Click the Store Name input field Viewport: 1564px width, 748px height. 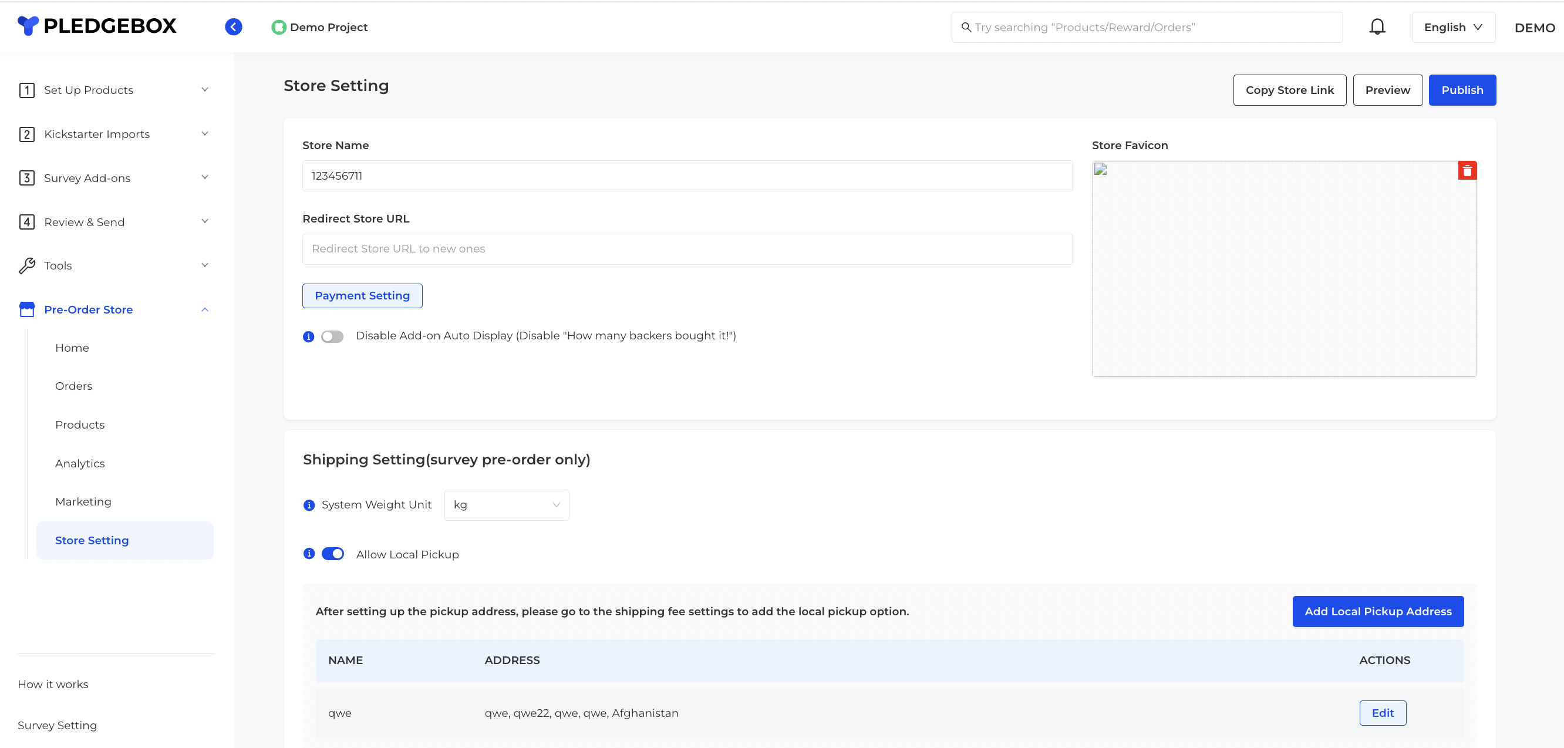(687, 176)
